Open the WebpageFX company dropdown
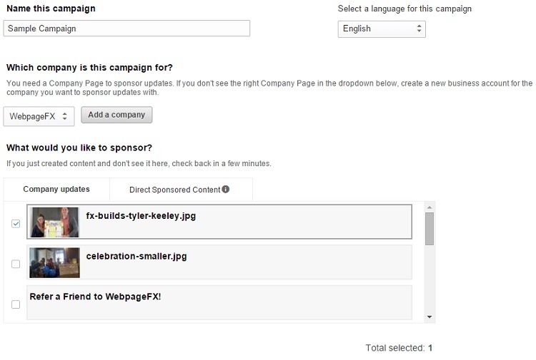The height and width of the screenshot is (360, 536). pyautogui.click(x=39, y=116)
